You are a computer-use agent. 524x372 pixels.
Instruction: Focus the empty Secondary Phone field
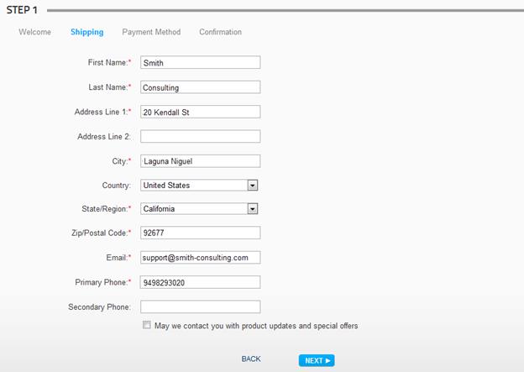click(x=200, y=307)
